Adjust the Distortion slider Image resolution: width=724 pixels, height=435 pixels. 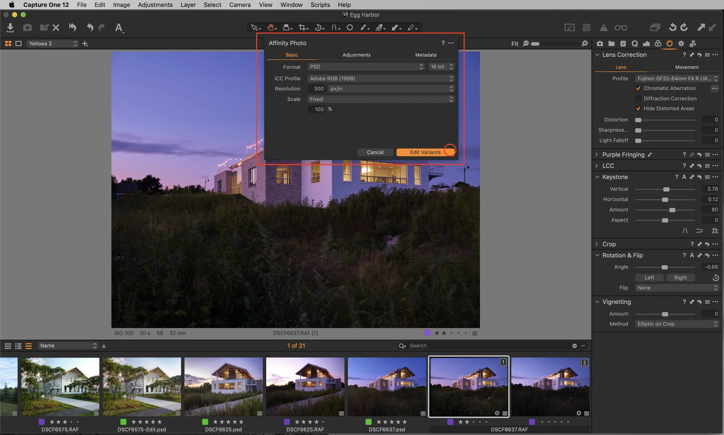coord(665,120)
